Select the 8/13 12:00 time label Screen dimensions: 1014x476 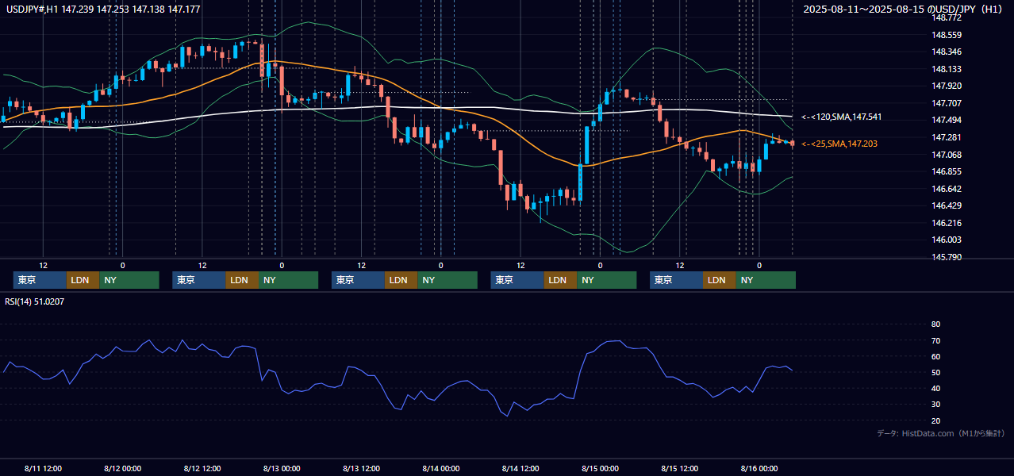(x=361, y=468)
